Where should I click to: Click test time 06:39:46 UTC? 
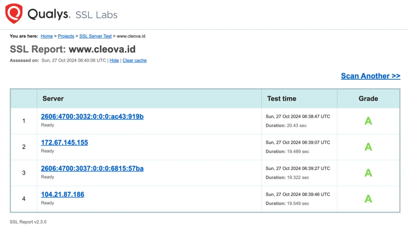297,195
